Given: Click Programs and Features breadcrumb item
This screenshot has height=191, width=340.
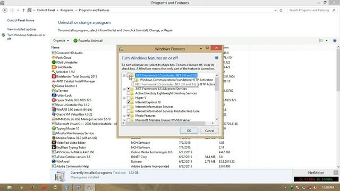Looking at the screenshot, I should [94, 10].
